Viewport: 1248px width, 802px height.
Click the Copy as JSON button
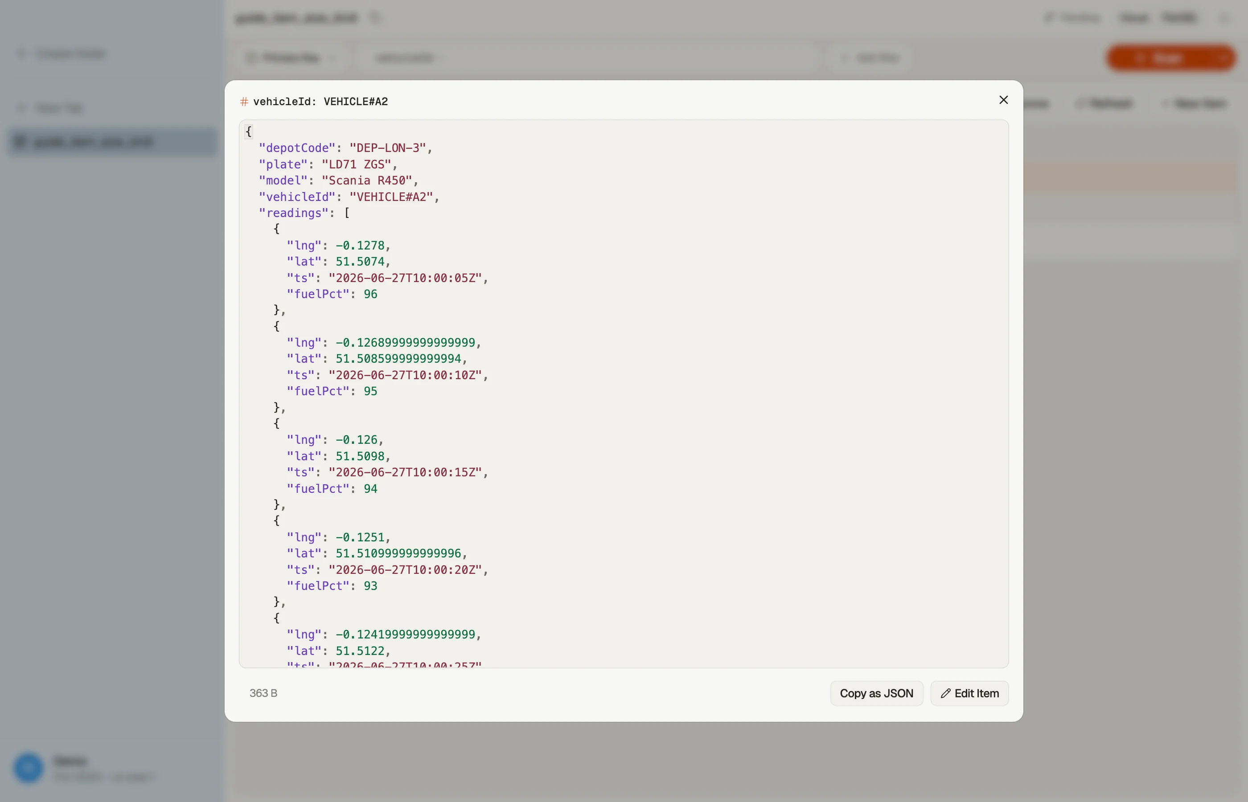click(876, 693)
